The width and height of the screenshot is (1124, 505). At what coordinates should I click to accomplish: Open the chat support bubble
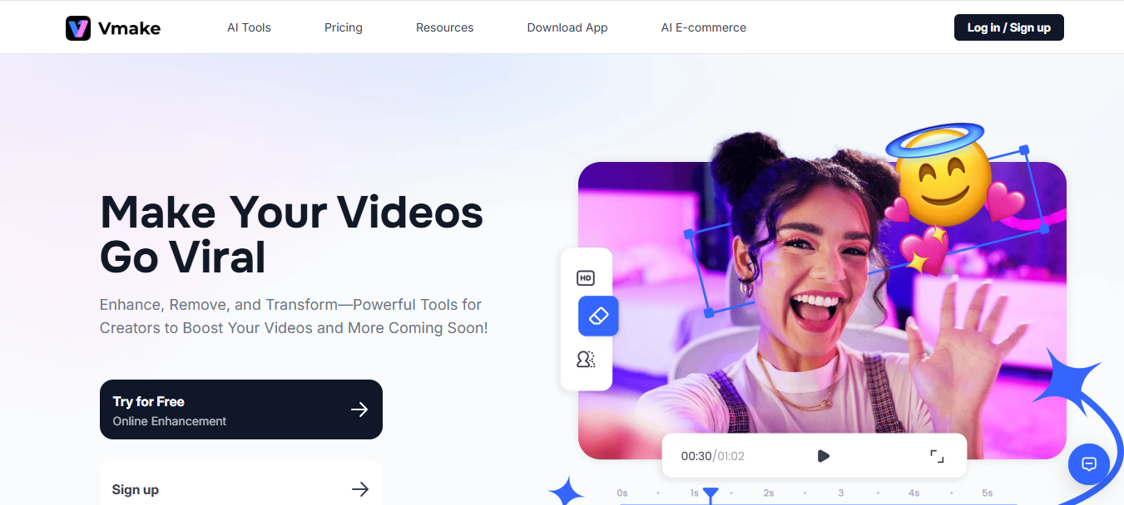click(1089, 464)
